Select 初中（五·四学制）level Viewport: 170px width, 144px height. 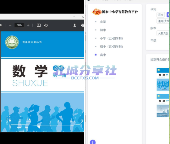tap(111, 47)
